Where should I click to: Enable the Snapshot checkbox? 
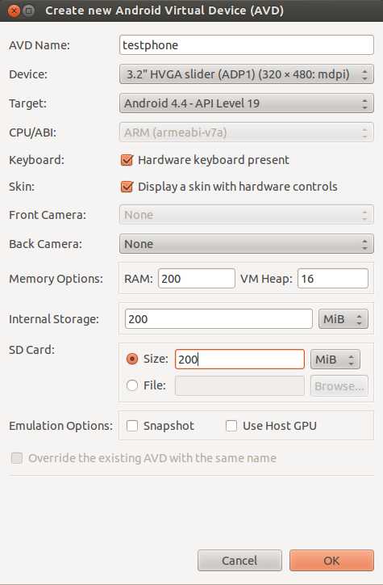coord(132,426)
